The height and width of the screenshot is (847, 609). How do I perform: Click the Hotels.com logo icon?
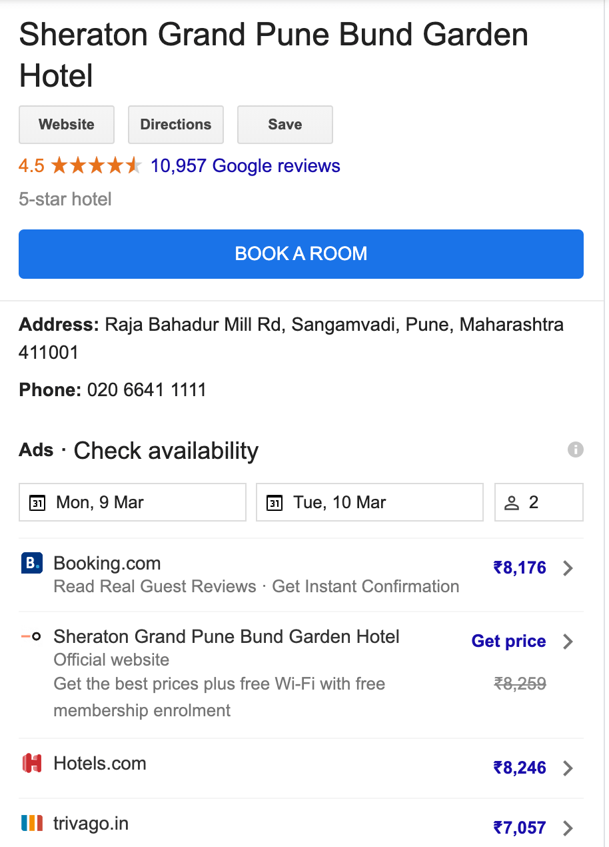pos(32,763)
